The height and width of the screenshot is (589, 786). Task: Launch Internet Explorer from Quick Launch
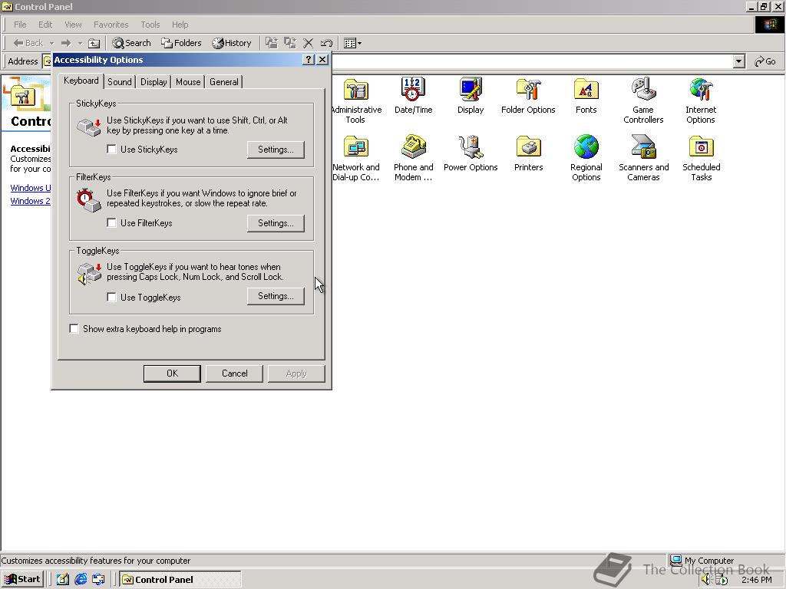[x=80, y=580]
